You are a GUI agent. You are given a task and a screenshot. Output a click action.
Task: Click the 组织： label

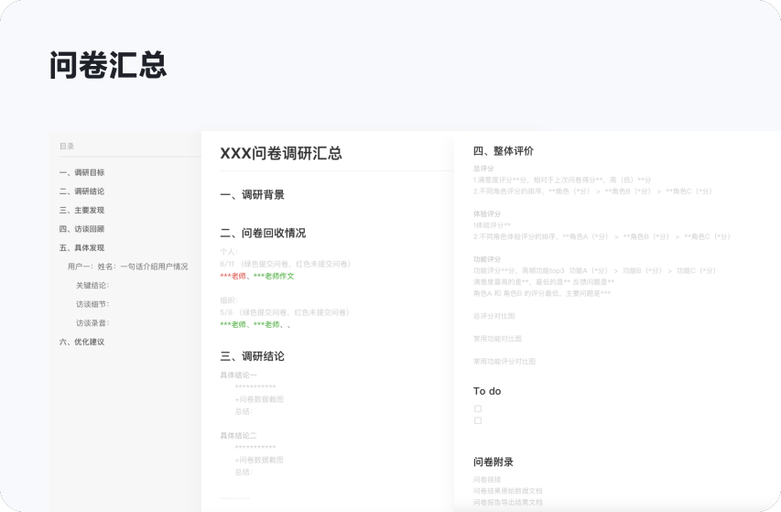[229, 300]
